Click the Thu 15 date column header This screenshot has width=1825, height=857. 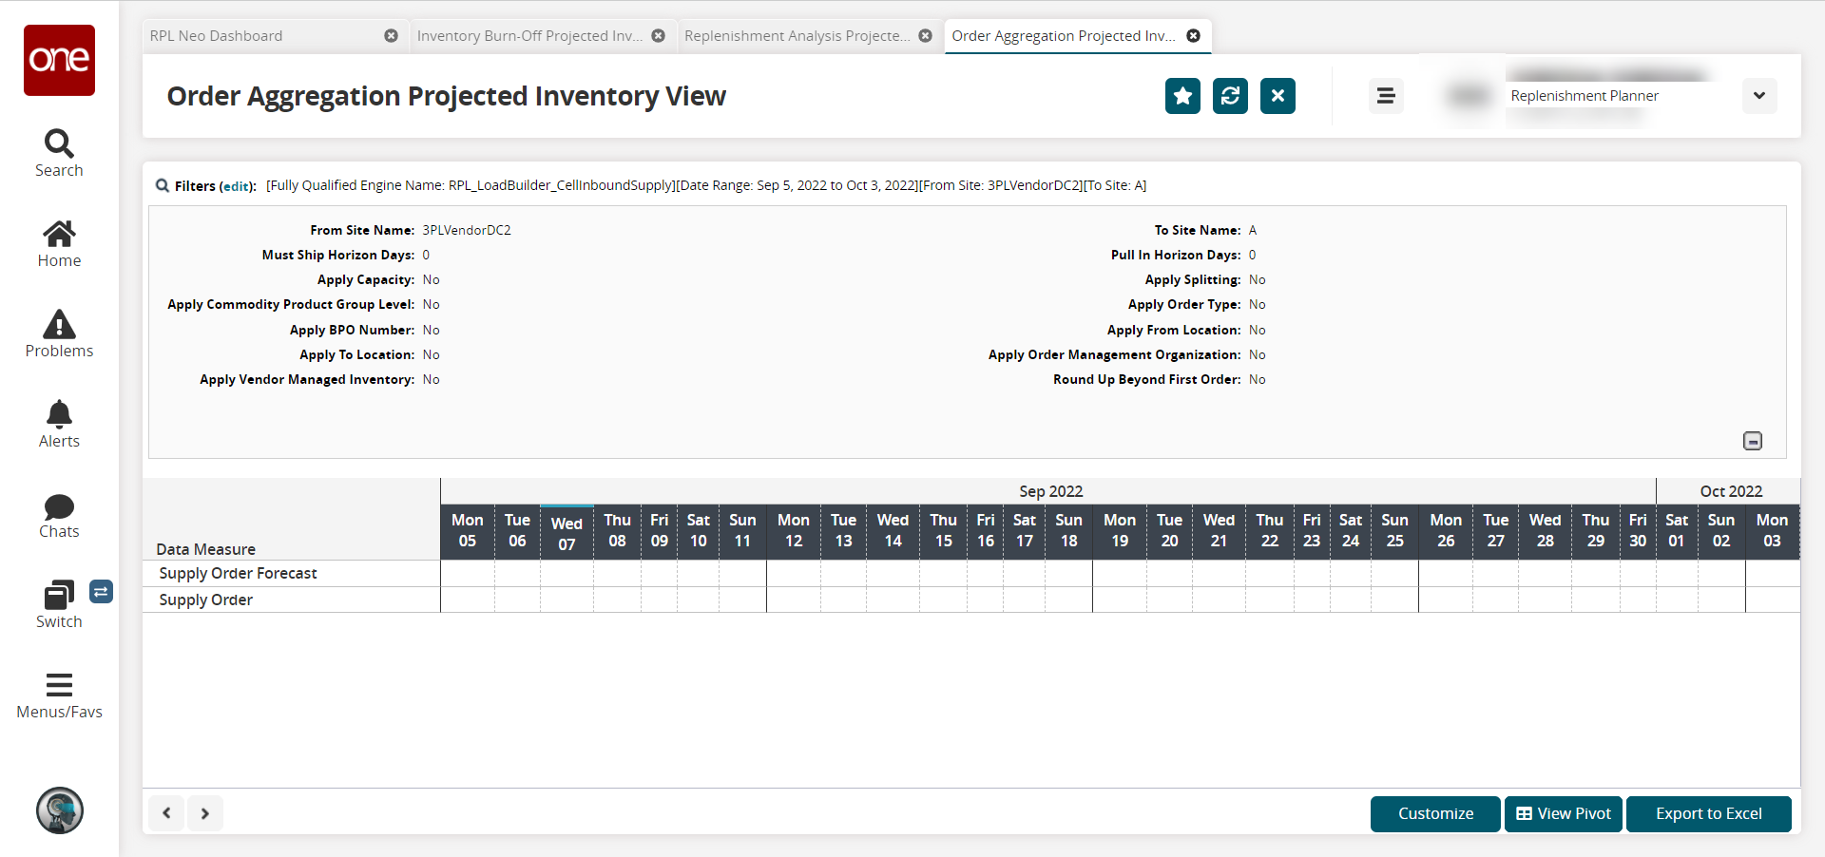(x=943, y=531)
